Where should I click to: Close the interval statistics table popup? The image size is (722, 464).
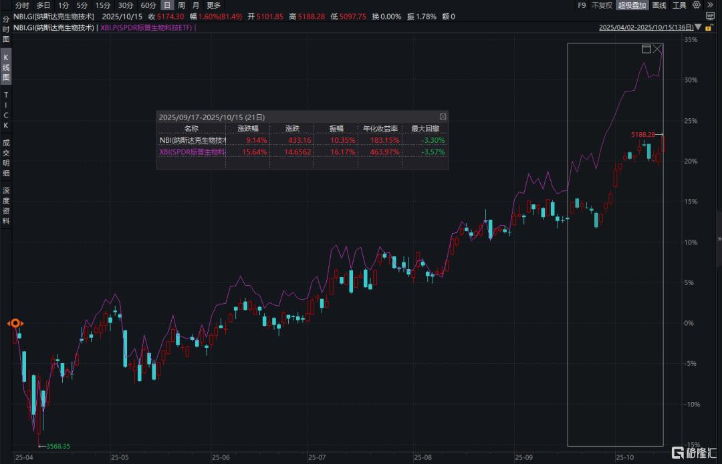tap(443, 116)
